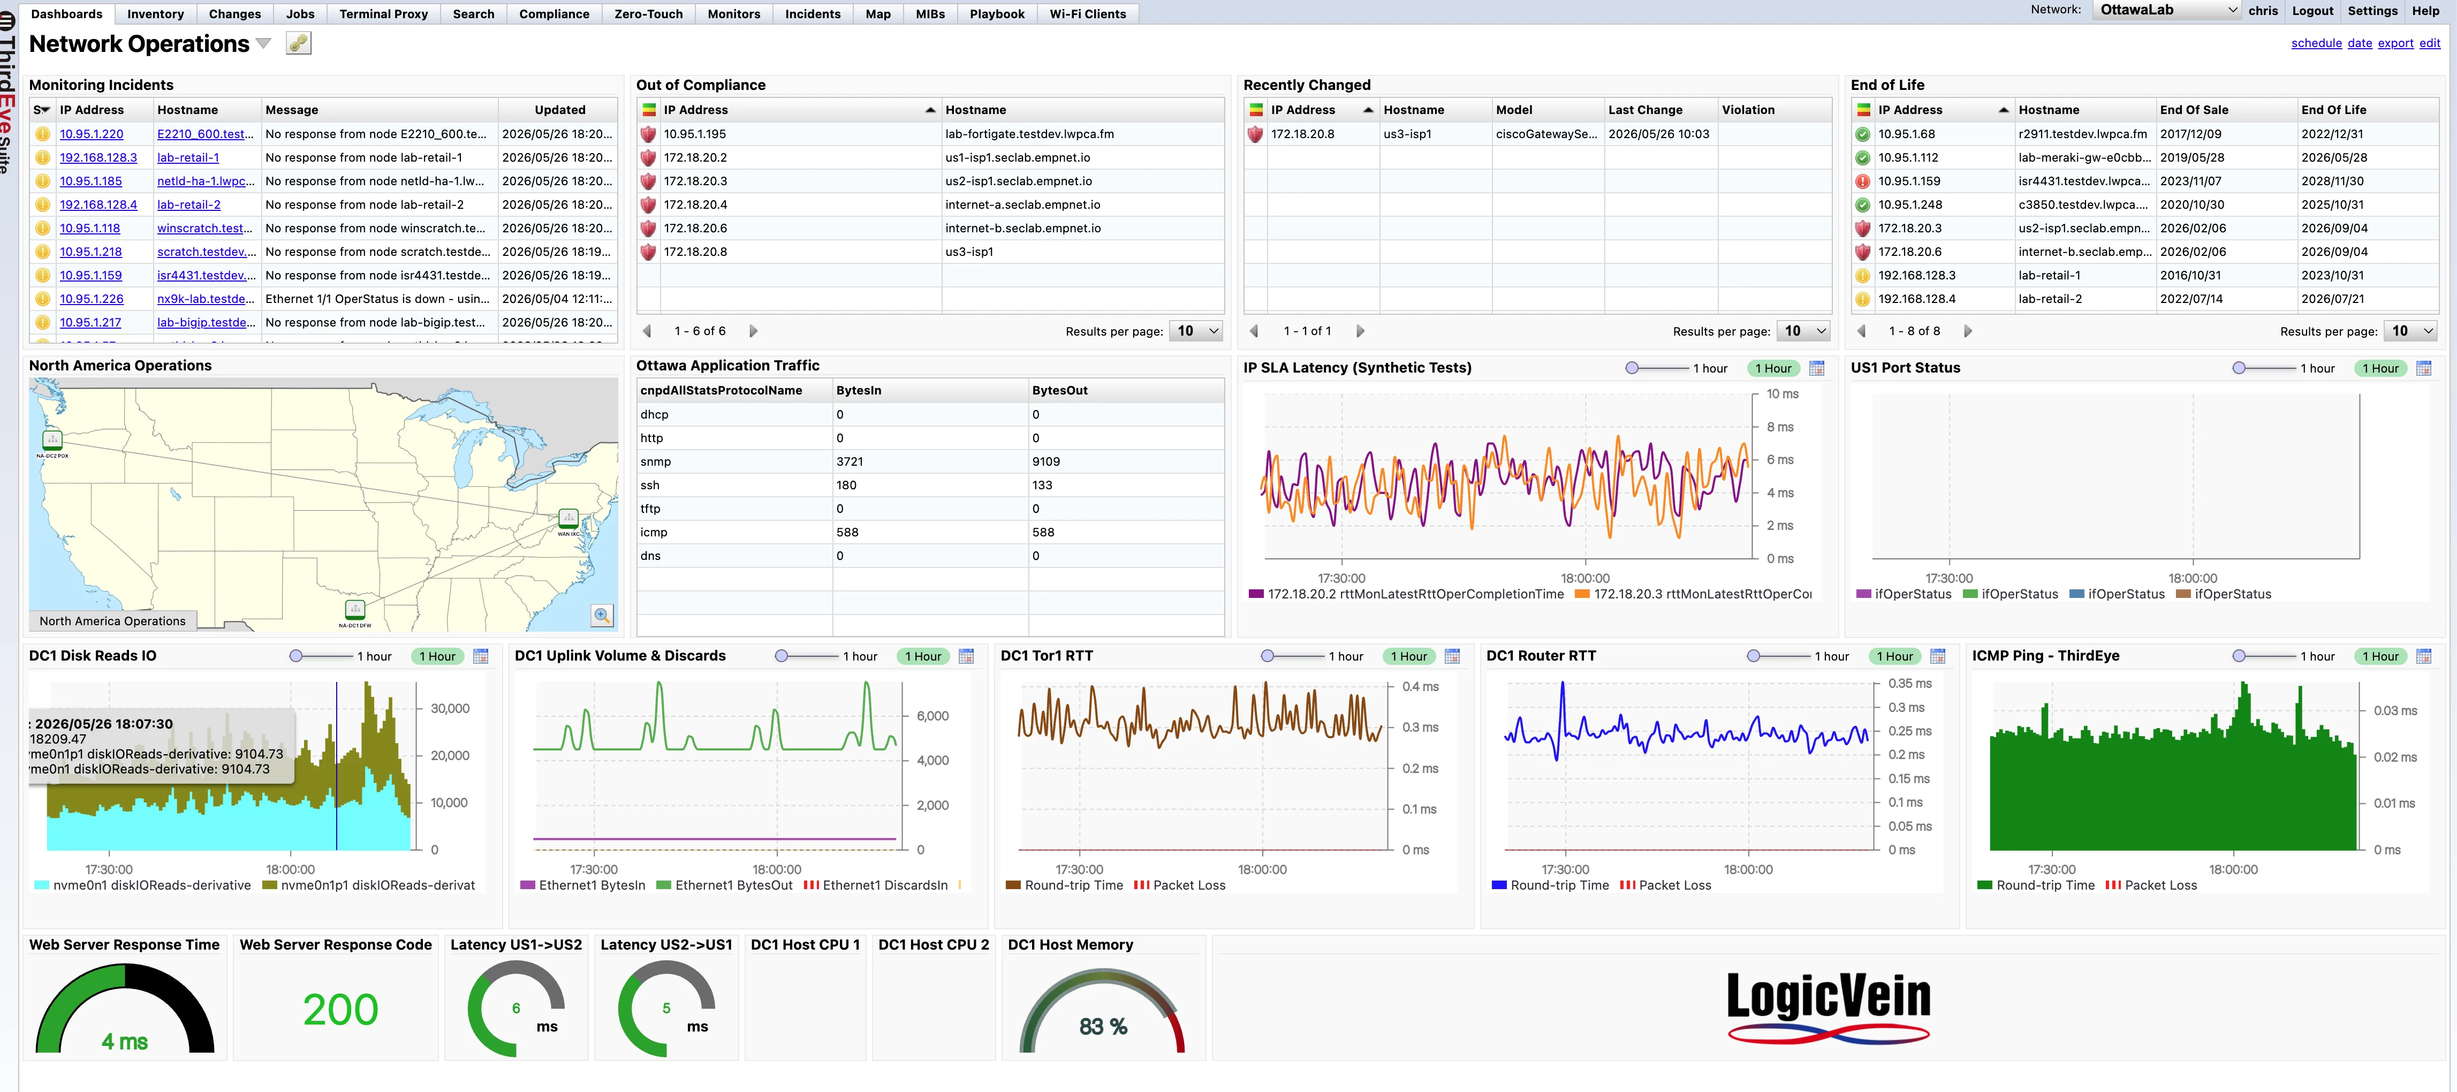This screenshot has width=2457, height=1092.
Task: Go to previous page in End of Life
Action: pos(1861,331)
